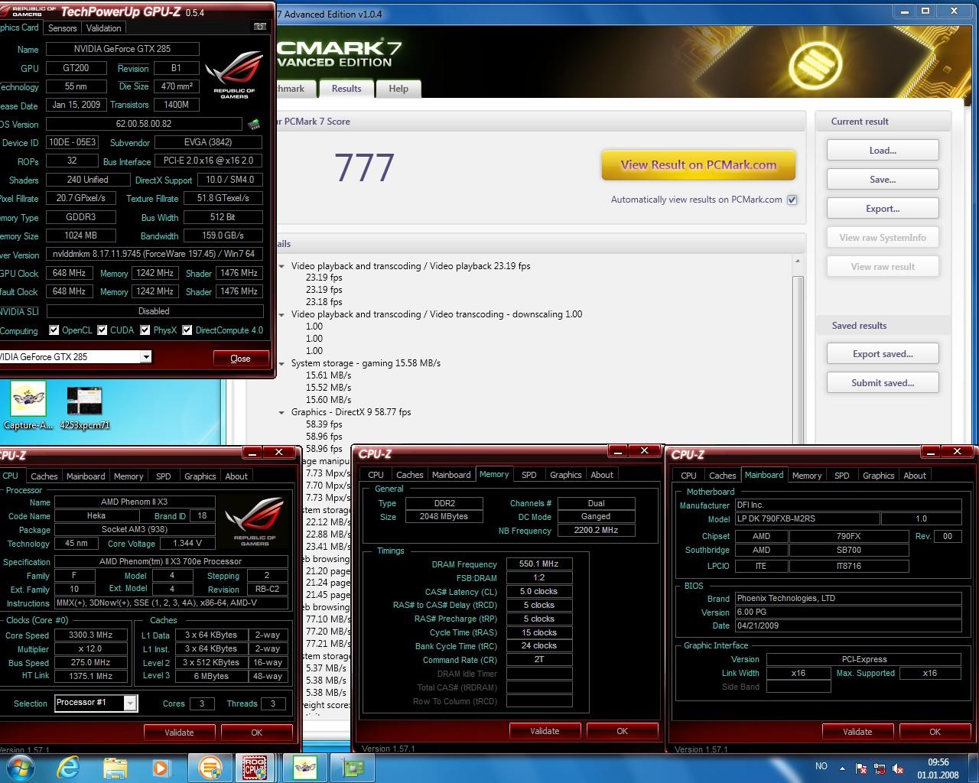
Task: Click View Result on PCMark.com button
Action: [698, 165]
